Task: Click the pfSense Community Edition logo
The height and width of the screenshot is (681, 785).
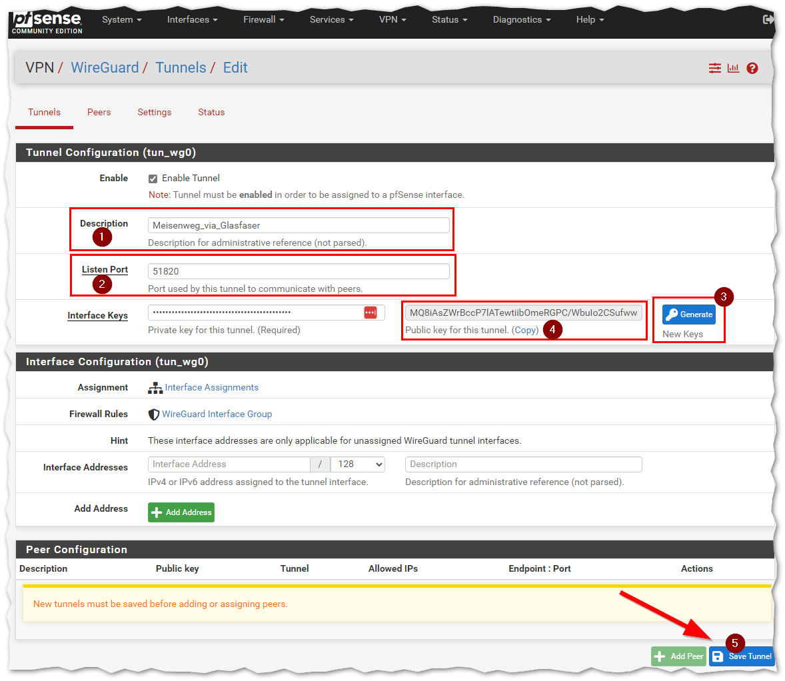Action: click(47, 21)
